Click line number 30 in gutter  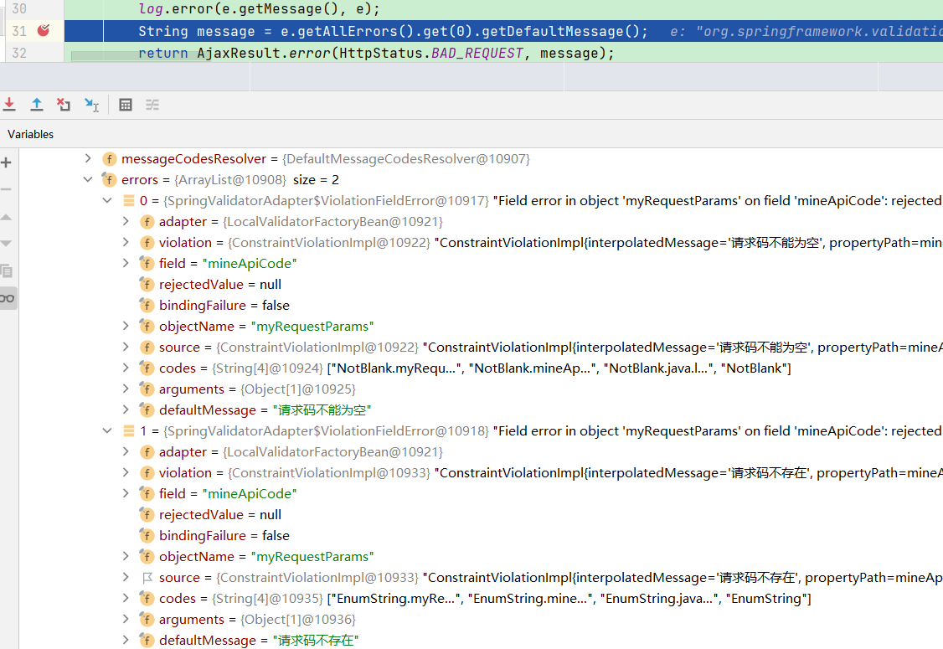[19, 9]
